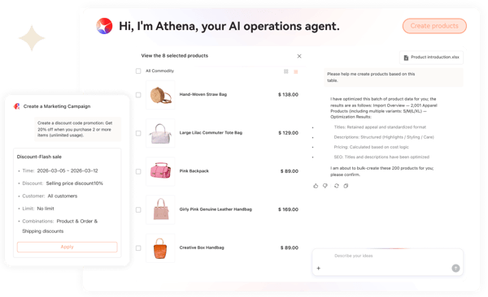Click Selling price discount10% value
This screenshot has width=488, height=297.
(x=74, y=183)
